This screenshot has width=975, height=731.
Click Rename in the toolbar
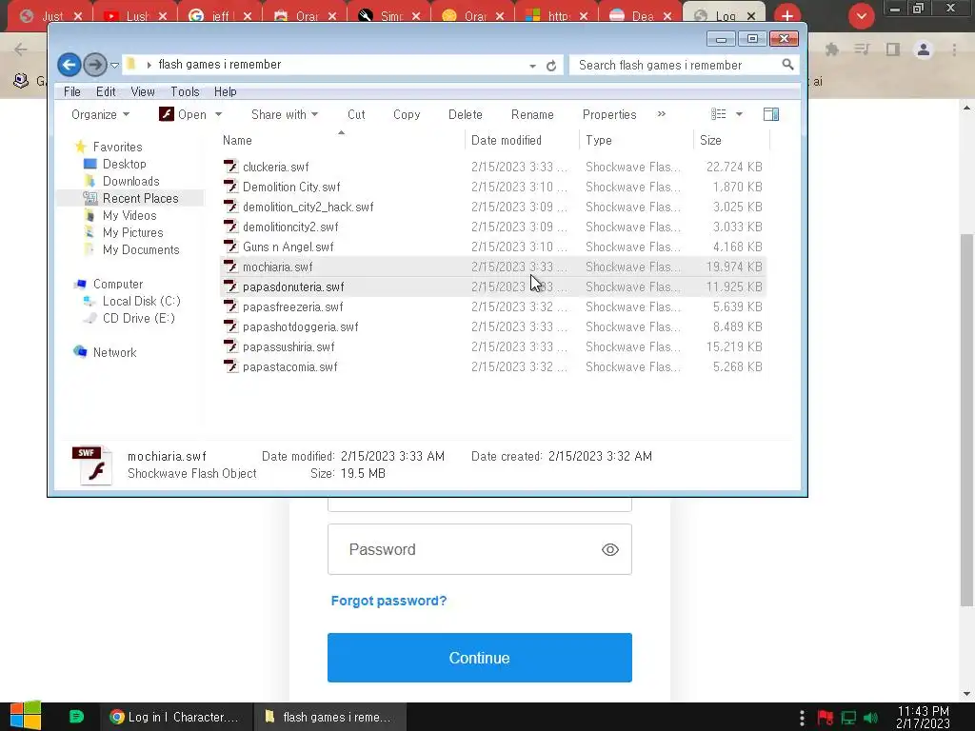[x=532, y=114]
